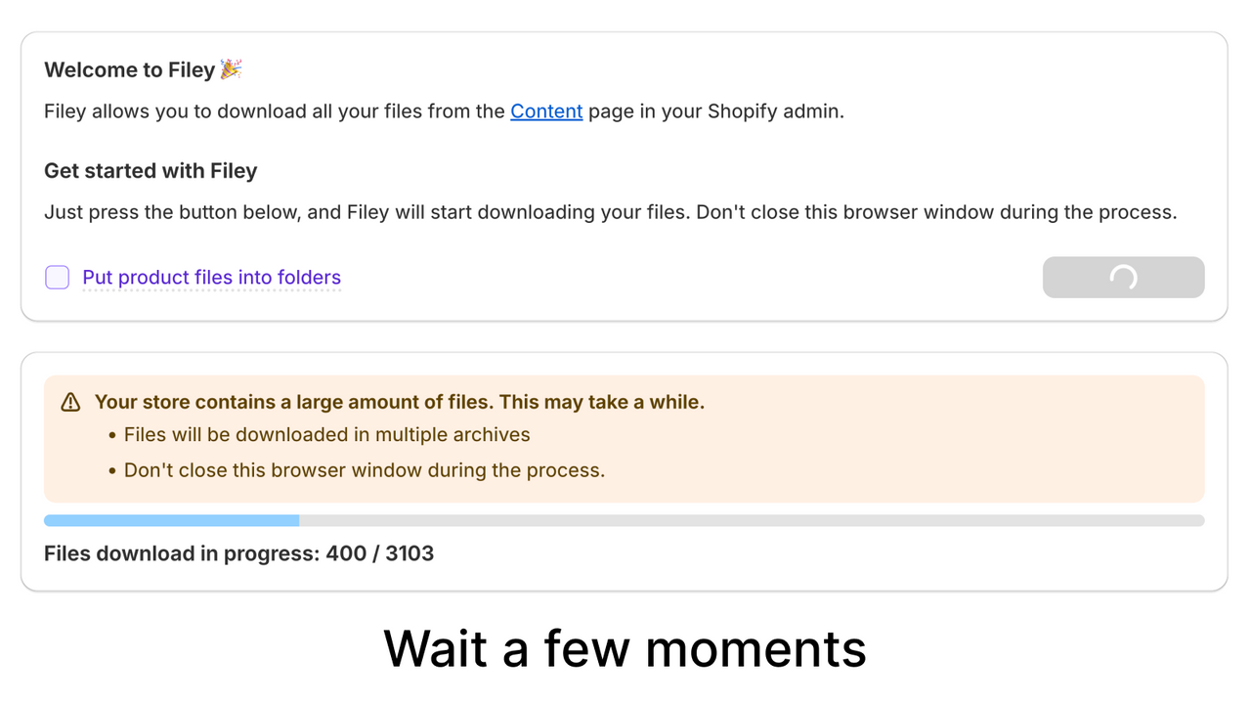This screenshot has height=704, width=1251.
Task: Open the Content page link
Action: pyautogui.click(x=546, y=111)
